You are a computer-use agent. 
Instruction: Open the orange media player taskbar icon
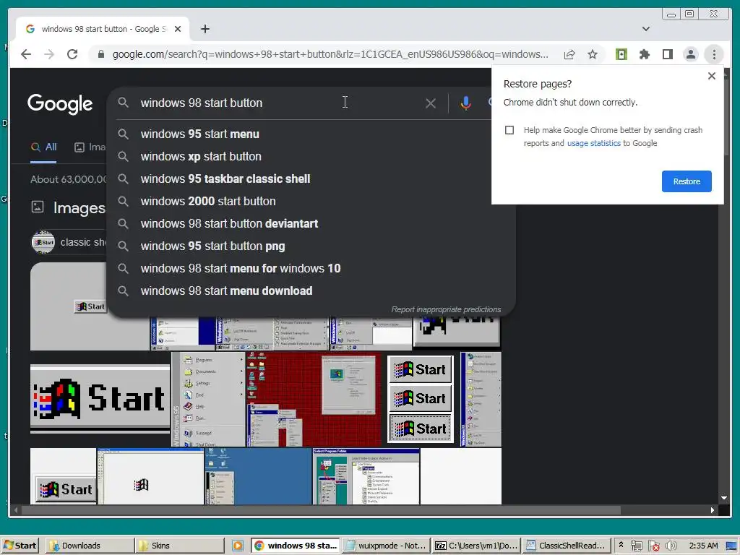click(237, 546)
